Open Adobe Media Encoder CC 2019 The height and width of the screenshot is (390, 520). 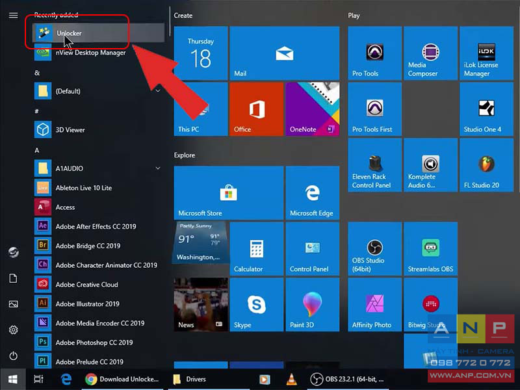point(99,323)
